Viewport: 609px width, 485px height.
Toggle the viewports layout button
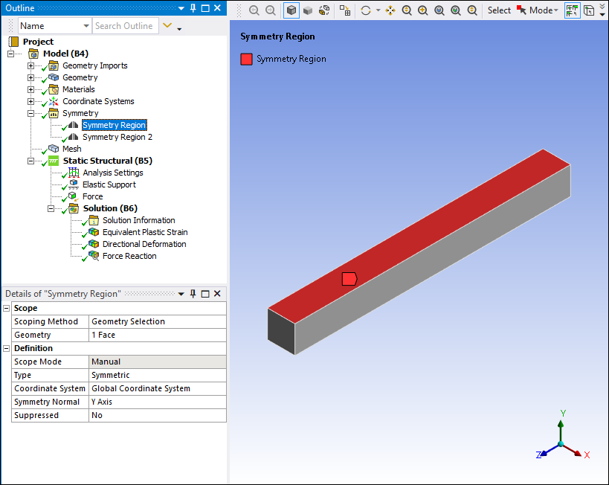[x=589, y=10]
